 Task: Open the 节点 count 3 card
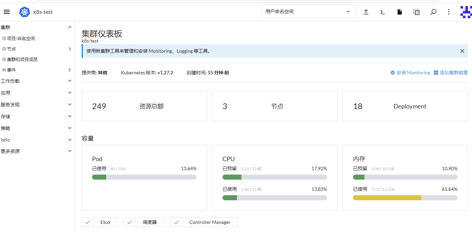point(275,106)
